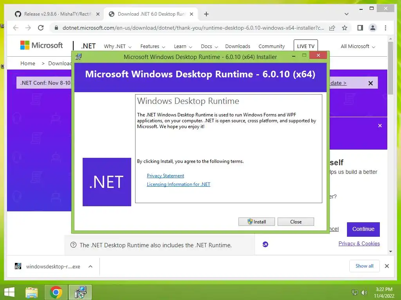Click the help icon beside the .NET Desktop Runtime note
The image size is (401, 300).
tap(73, 245)
